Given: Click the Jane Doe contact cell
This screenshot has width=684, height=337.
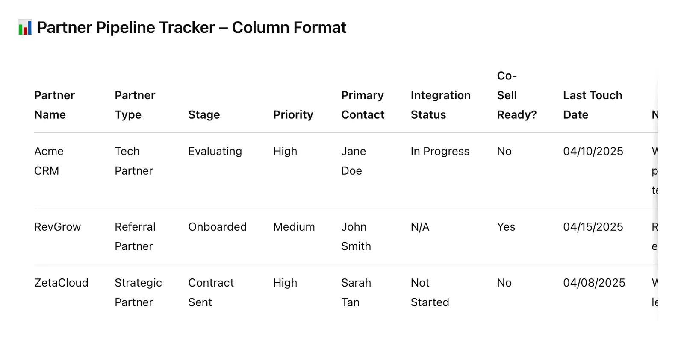Looking at the screenshot, I should [354, 161].
